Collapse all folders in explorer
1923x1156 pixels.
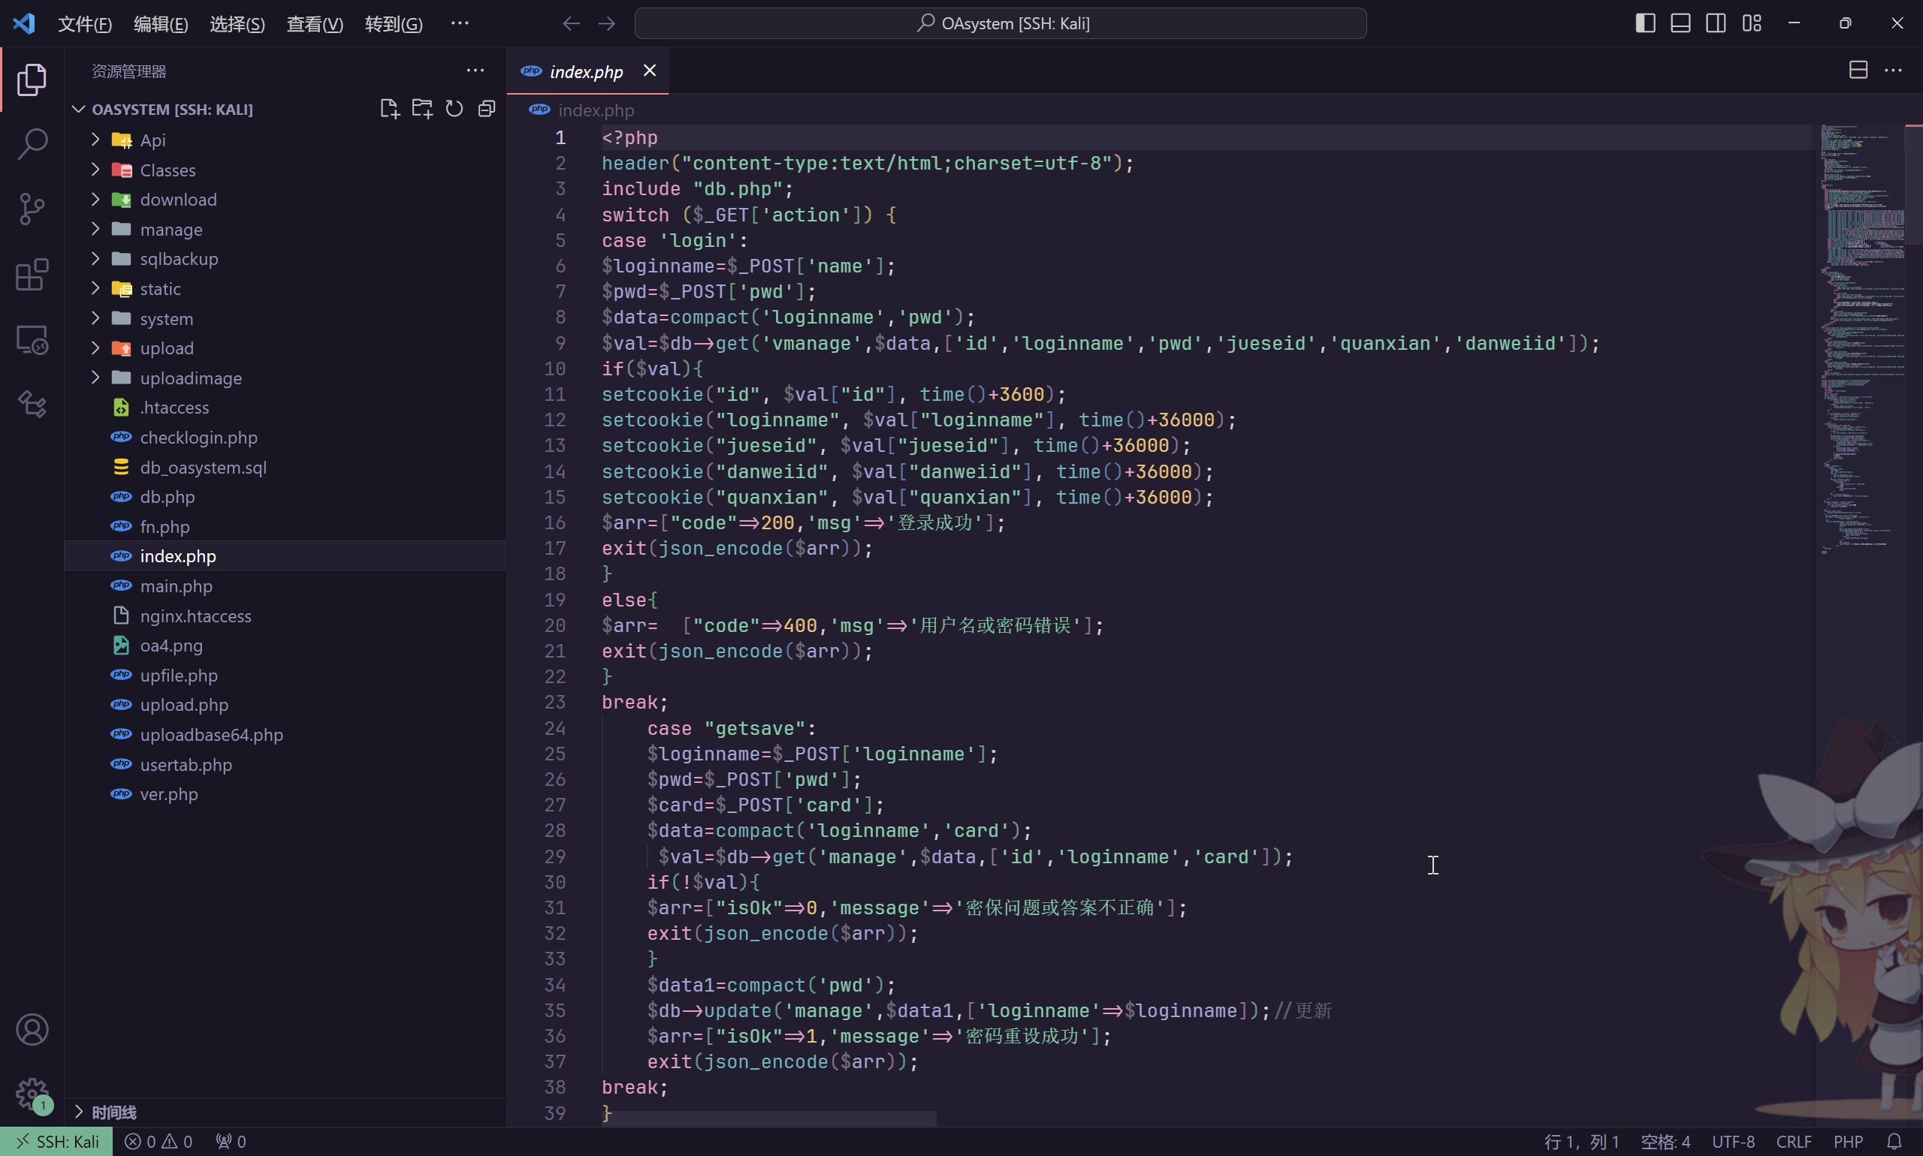pyautogui.click(x=487, y=109)
